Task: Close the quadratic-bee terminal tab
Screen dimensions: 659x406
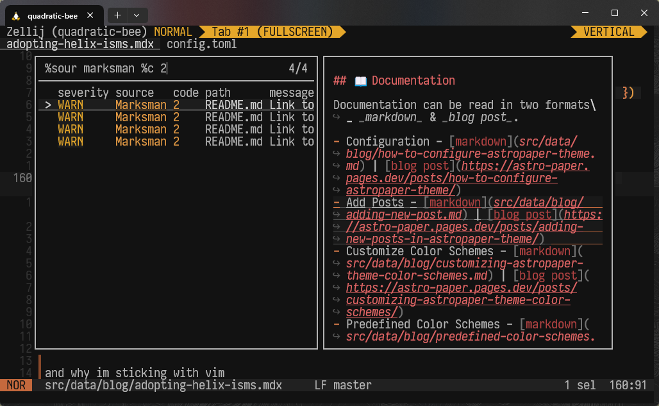Action: pyautogui.click(x=90, y=15)
